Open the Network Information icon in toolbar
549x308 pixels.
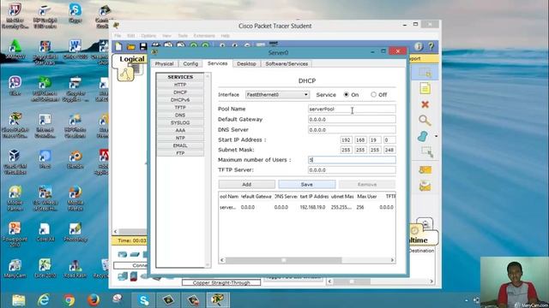(x=419, y=46)
